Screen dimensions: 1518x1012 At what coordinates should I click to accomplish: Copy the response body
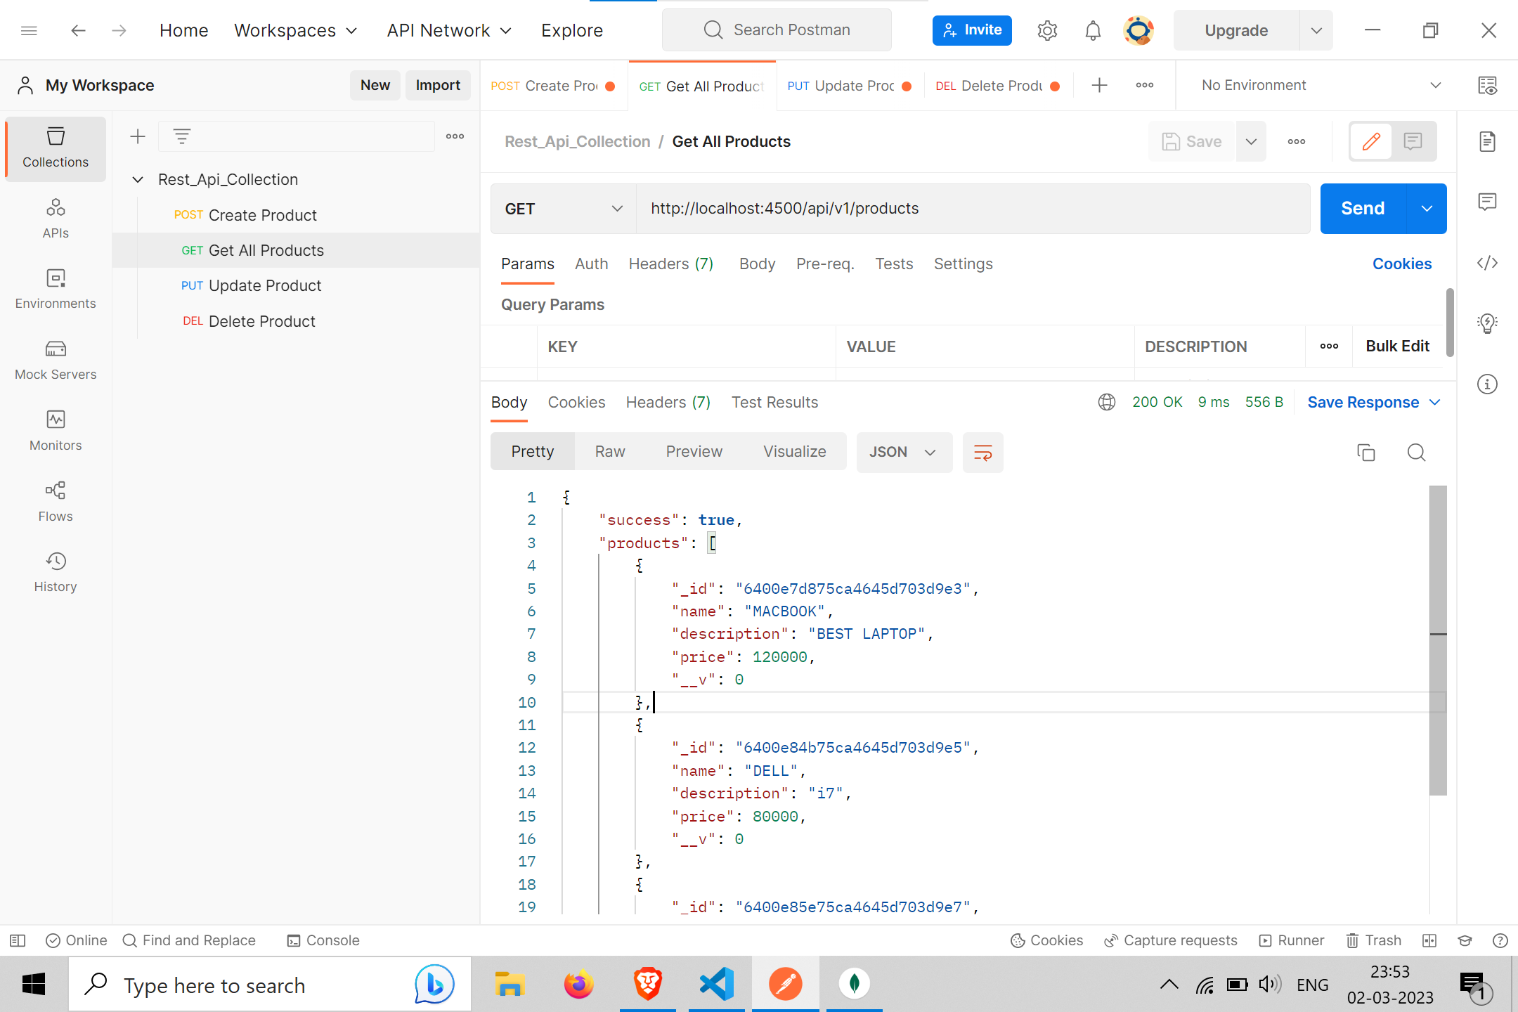1365,453
